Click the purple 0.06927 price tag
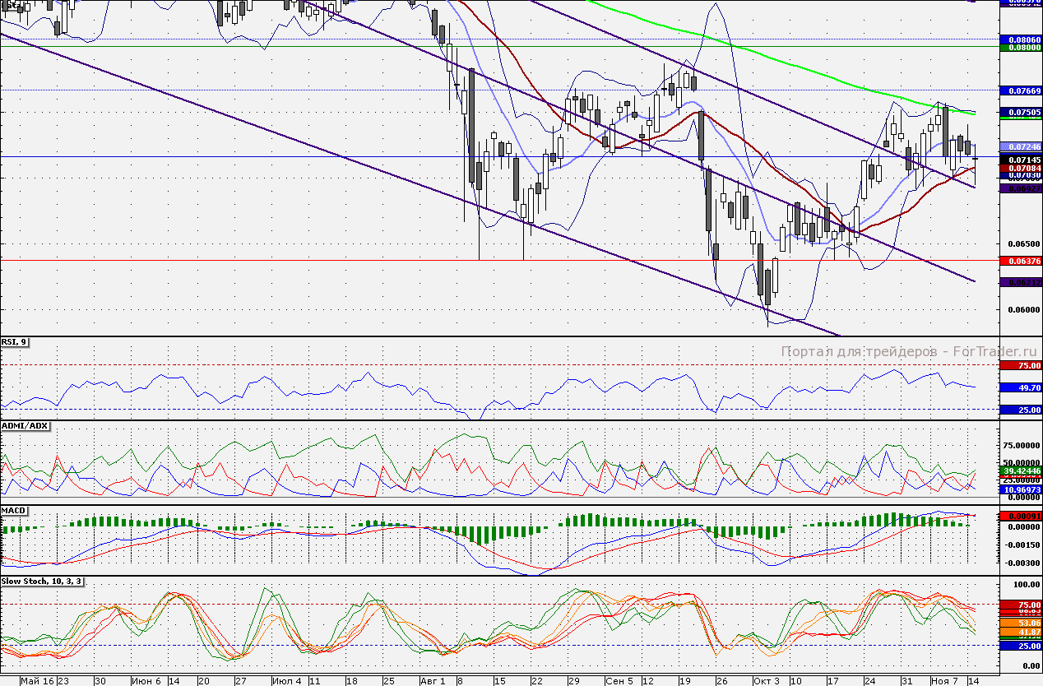 click(x=1021, y=188)
